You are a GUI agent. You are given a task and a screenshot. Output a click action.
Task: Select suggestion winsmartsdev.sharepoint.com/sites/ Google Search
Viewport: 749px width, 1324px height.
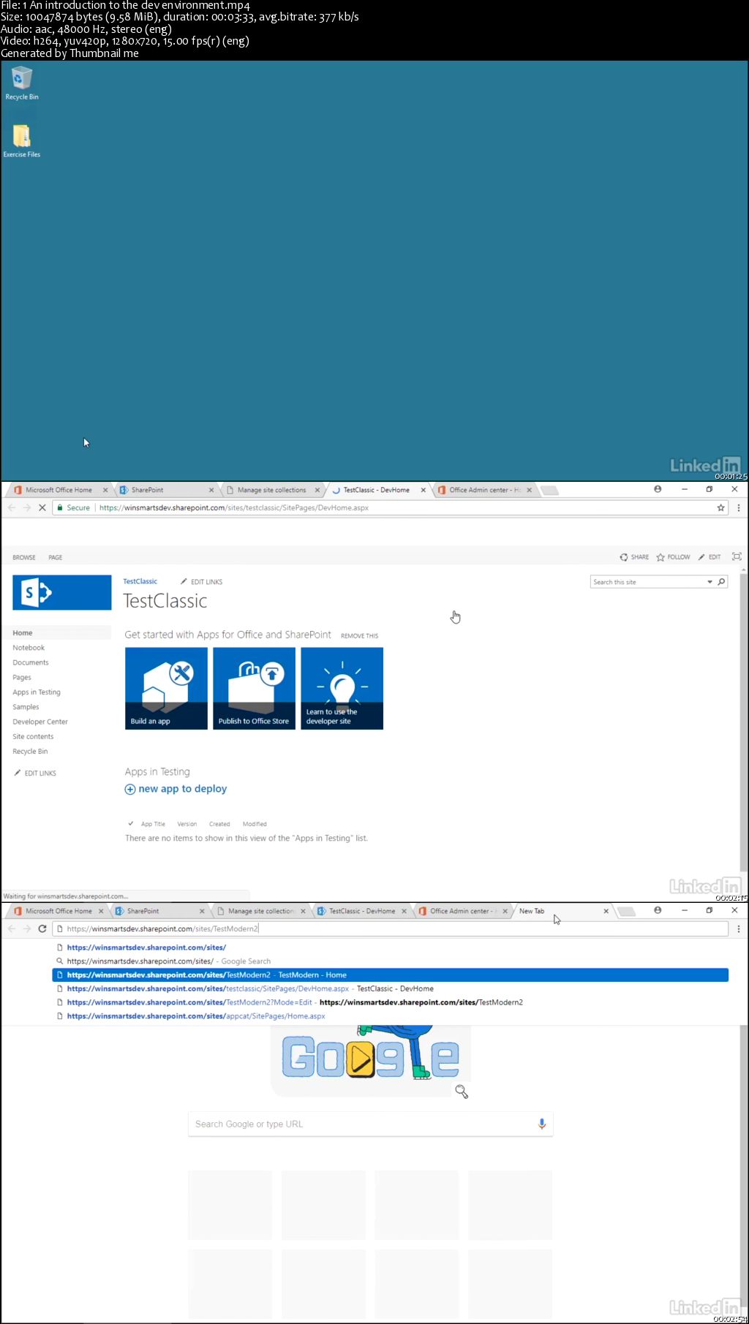[x=390, y=961]
